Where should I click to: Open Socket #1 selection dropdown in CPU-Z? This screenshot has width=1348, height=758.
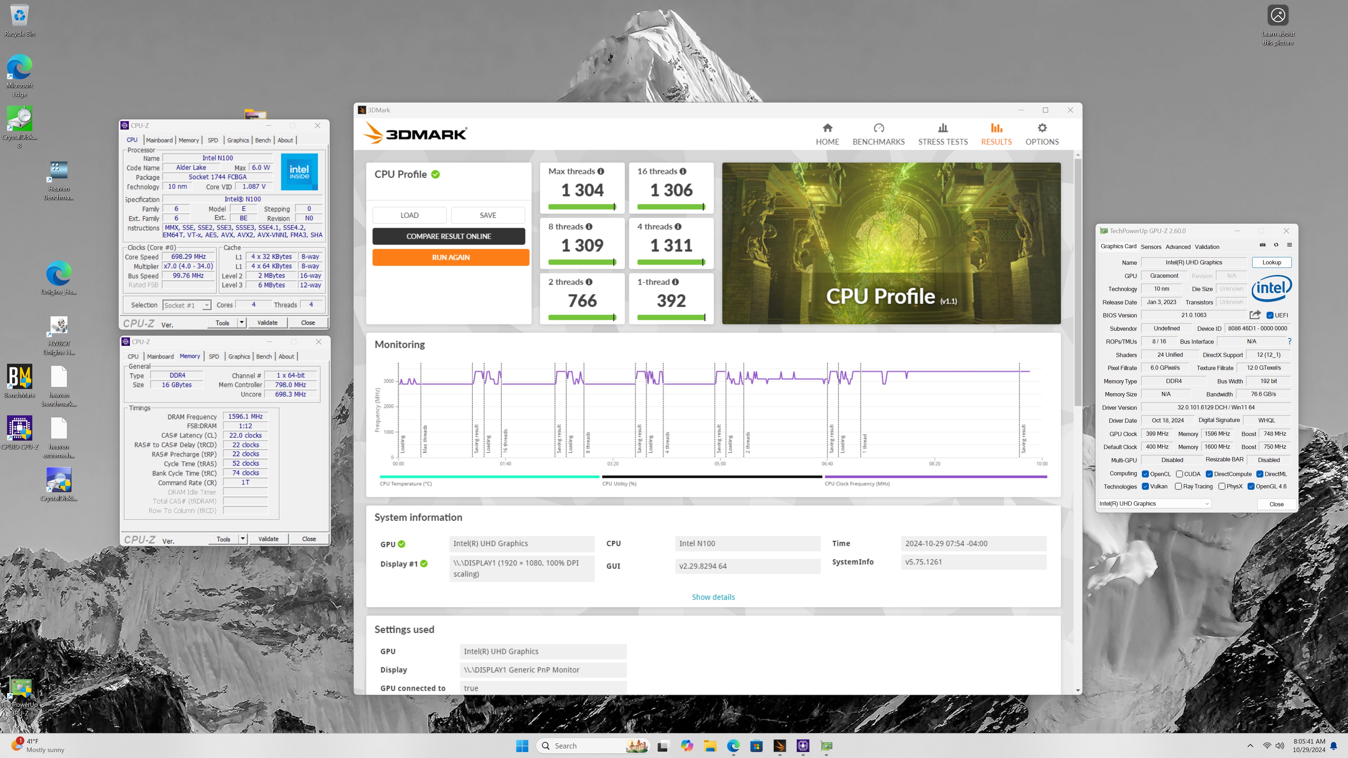pyautogui.click(x=186, y=305)
